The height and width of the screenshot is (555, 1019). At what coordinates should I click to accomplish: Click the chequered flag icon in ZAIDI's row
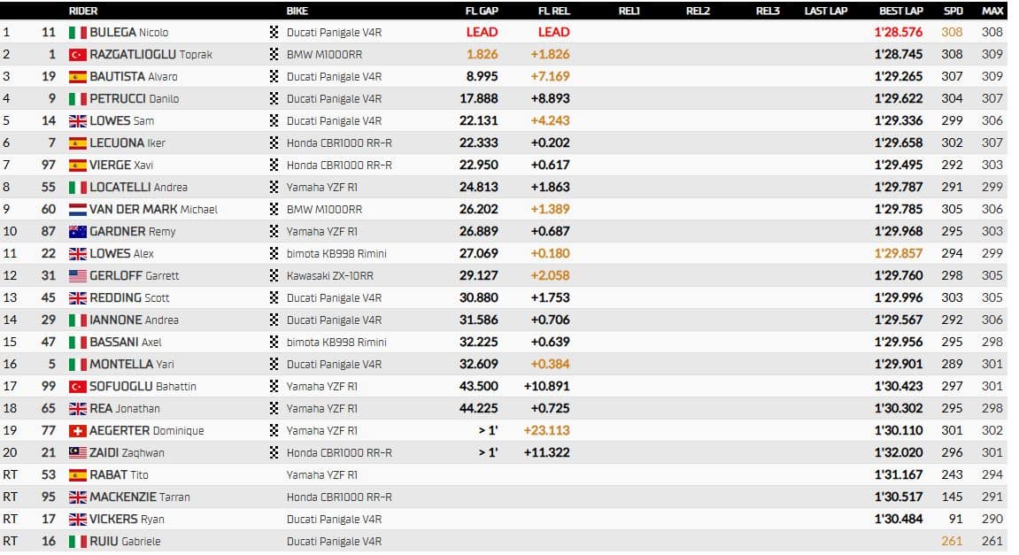point(274,452)
